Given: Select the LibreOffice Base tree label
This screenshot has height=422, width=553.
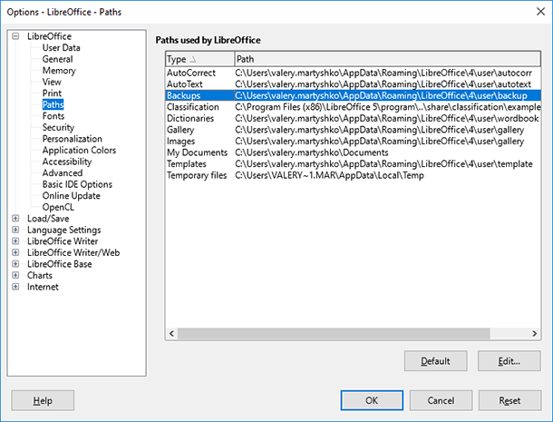Looking at the screenshot, I should tap(60, 264).
